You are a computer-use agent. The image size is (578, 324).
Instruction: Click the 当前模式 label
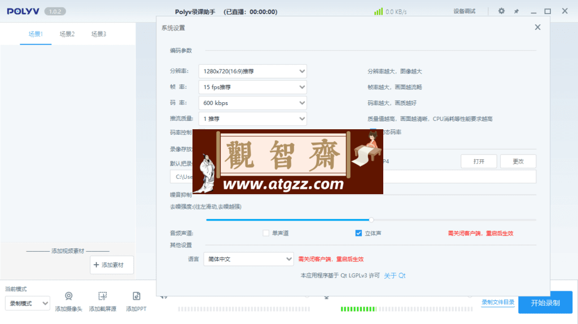coord(16,289)
